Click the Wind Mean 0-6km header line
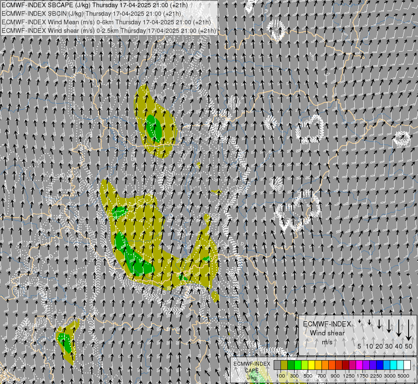This screenshot has width=418, height=384. pyautogui.click(x=106, y=22)
